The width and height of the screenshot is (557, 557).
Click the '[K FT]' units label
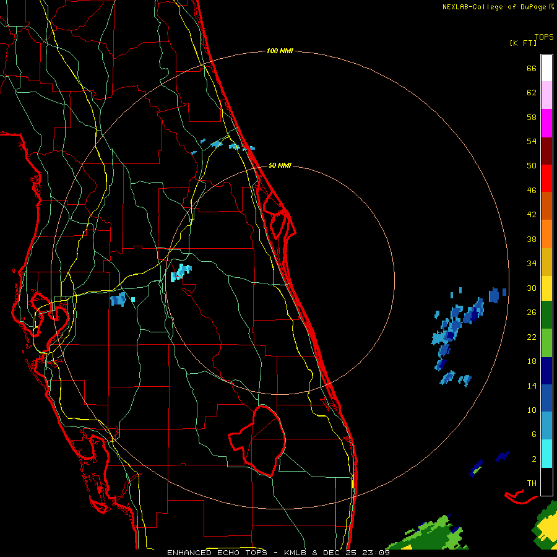(523, 43)
